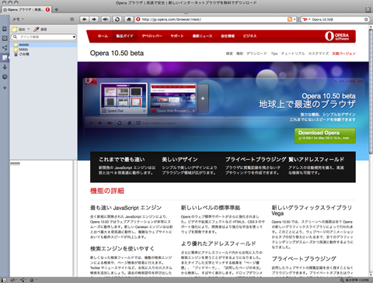
Task: Add a panel with sidebar plus icon
Action: [x=5, y=88]
